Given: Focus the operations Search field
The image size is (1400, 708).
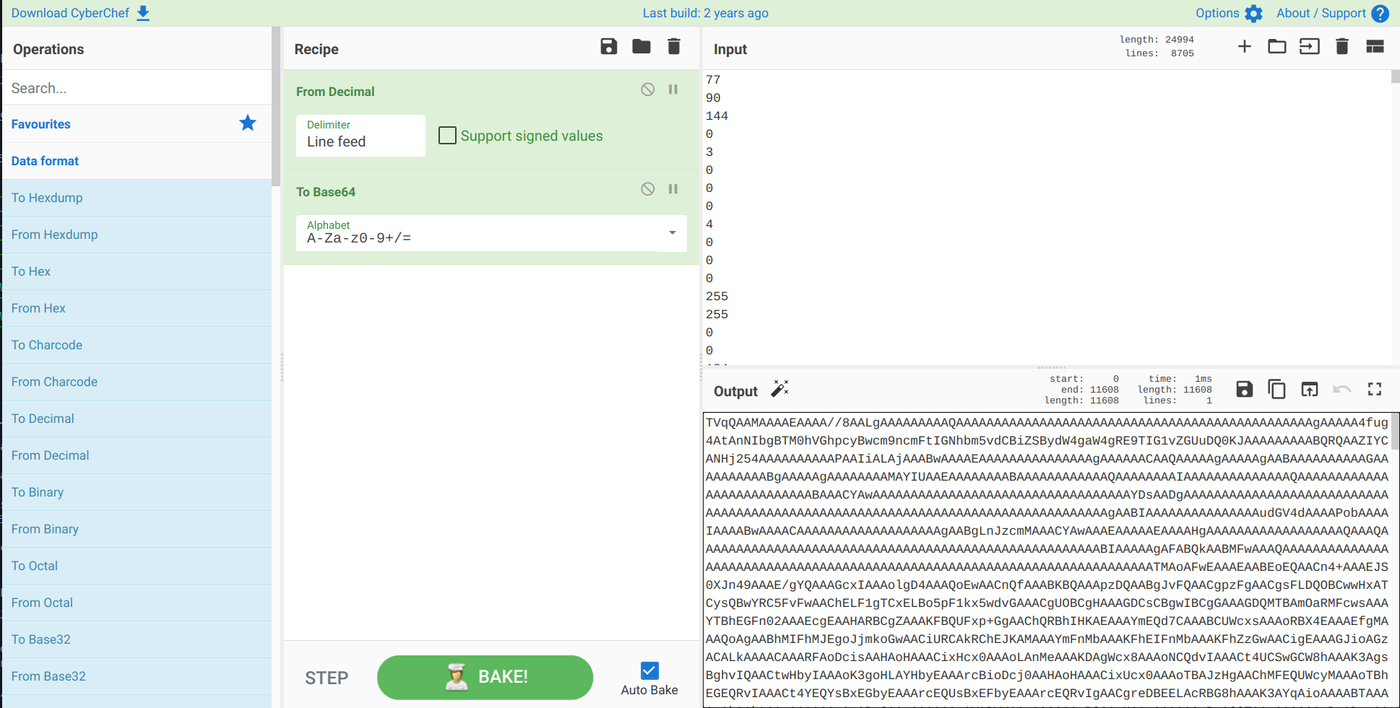Looking at the screenshot, I should [137, 88].
